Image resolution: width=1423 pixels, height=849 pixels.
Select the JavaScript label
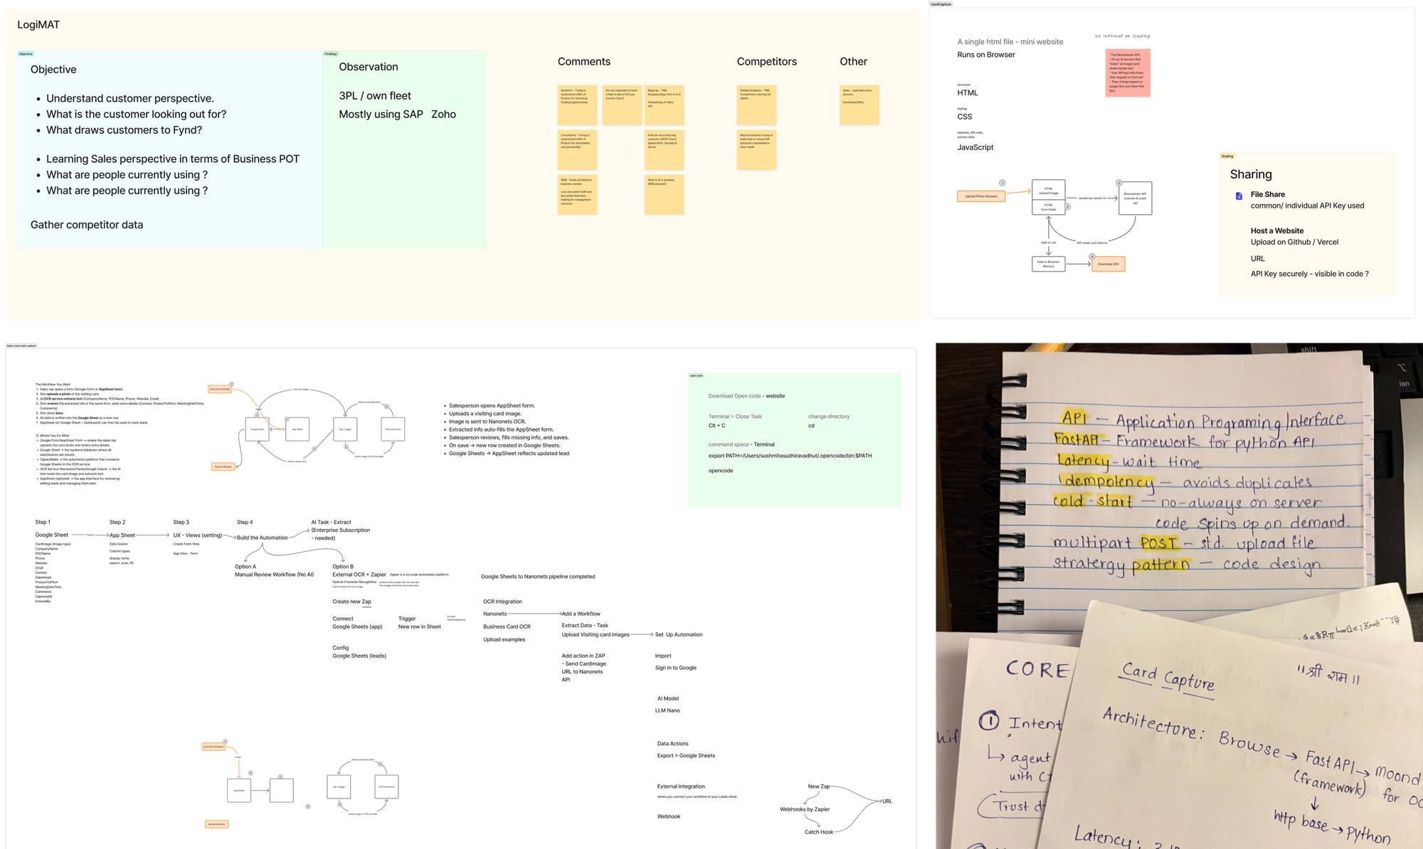(975, 147)
